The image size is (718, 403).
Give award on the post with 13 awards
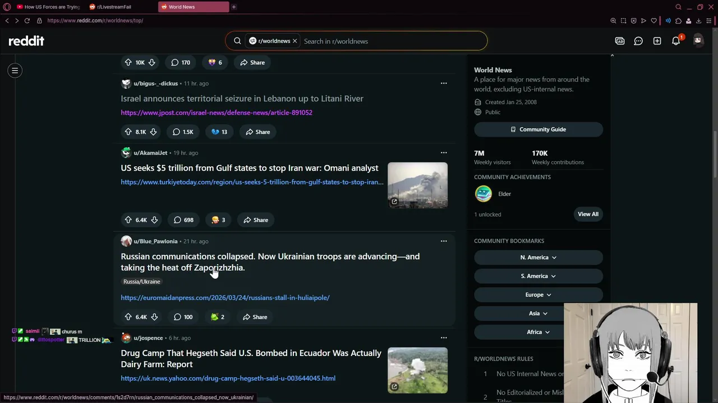coord(219,132)
